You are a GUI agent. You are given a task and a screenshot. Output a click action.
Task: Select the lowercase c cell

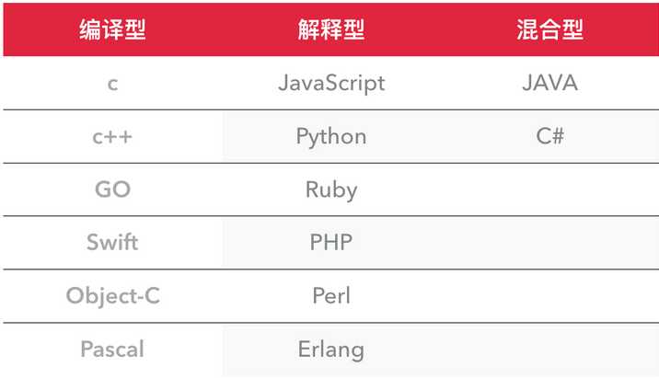(x=111, y=83)
